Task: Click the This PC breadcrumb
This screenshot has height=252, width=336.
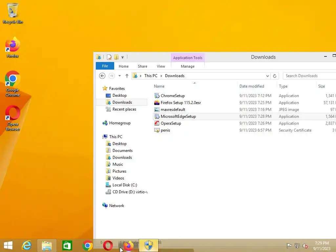Action: pos(151,76)
